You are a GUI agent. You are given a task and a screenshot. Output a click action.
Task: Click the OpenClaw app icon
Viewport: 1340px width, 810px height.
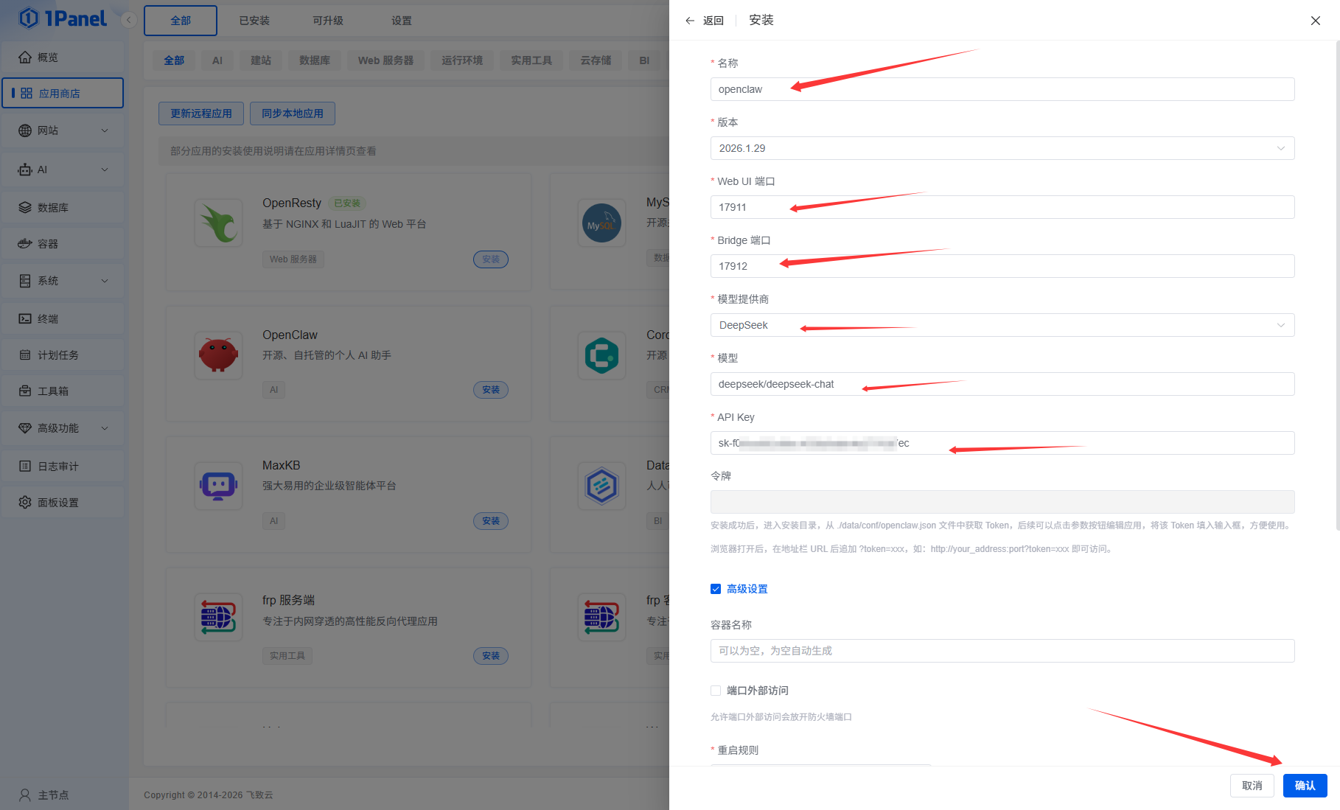click(x=218, y=355)
